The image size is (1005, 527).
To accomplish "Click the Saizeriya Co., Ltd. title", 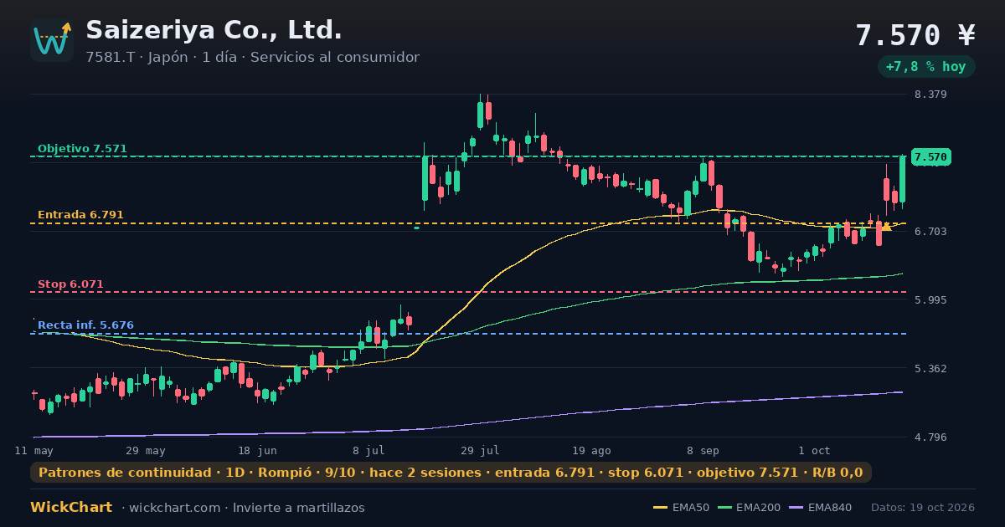I will click(214, 30).
